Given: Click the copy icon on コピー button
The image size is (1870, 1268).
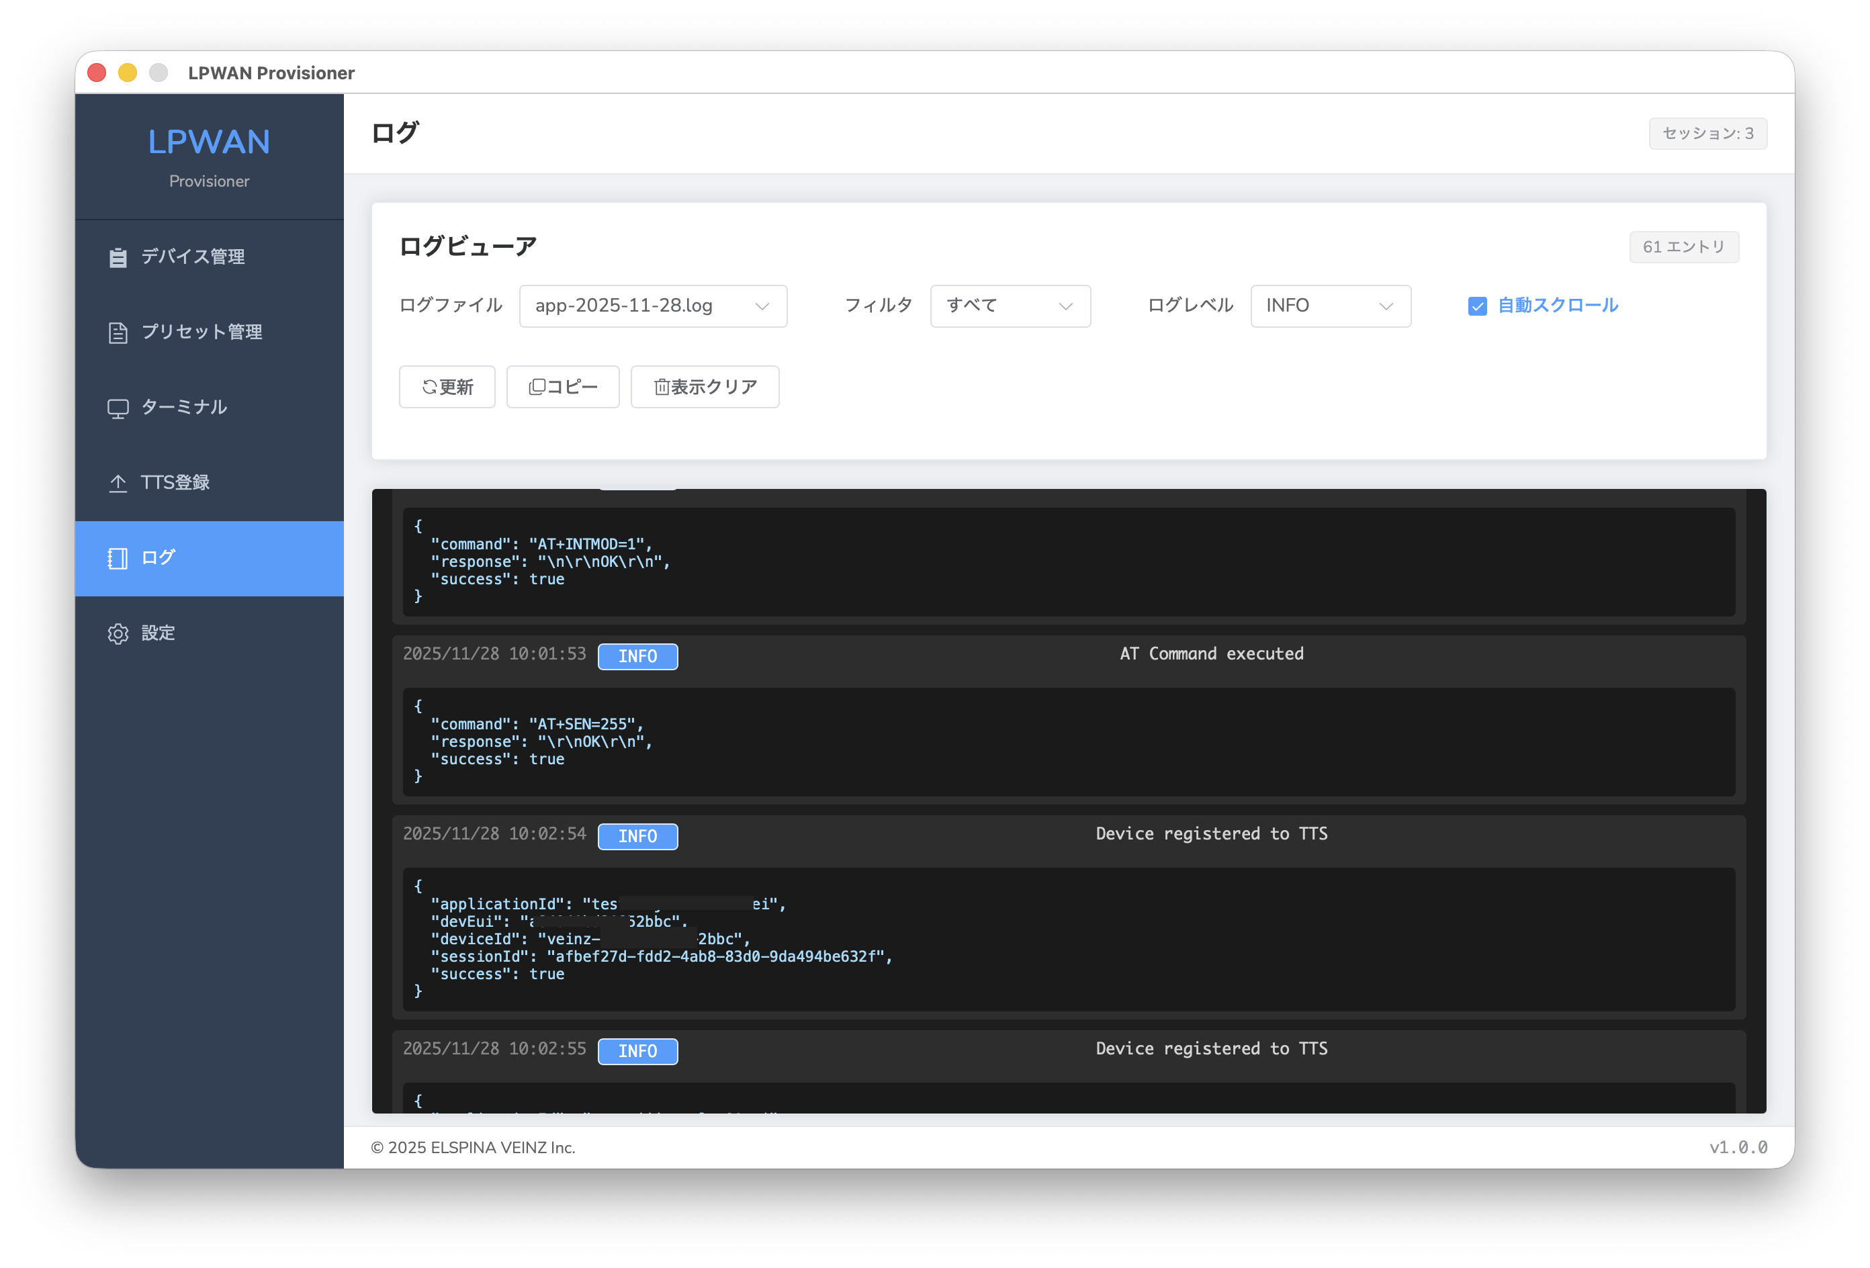Looking at the screenshot, I should pos(537,387).
